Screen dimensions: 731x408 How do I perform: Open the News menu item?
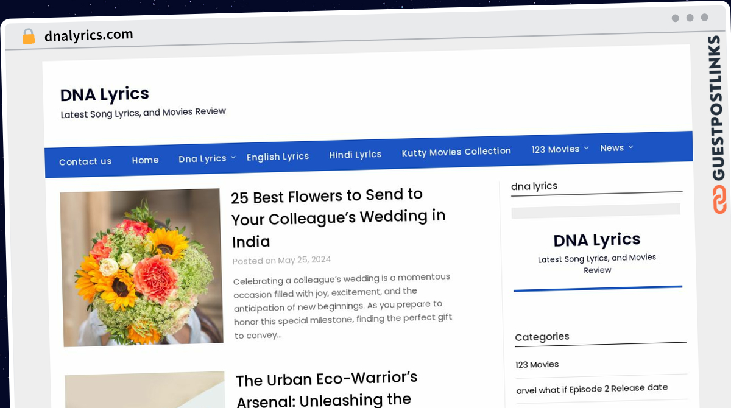[x=612, y=148]
